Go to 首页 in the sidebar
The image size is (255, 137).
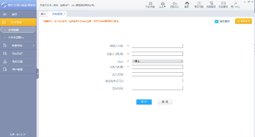pos(18,14)
